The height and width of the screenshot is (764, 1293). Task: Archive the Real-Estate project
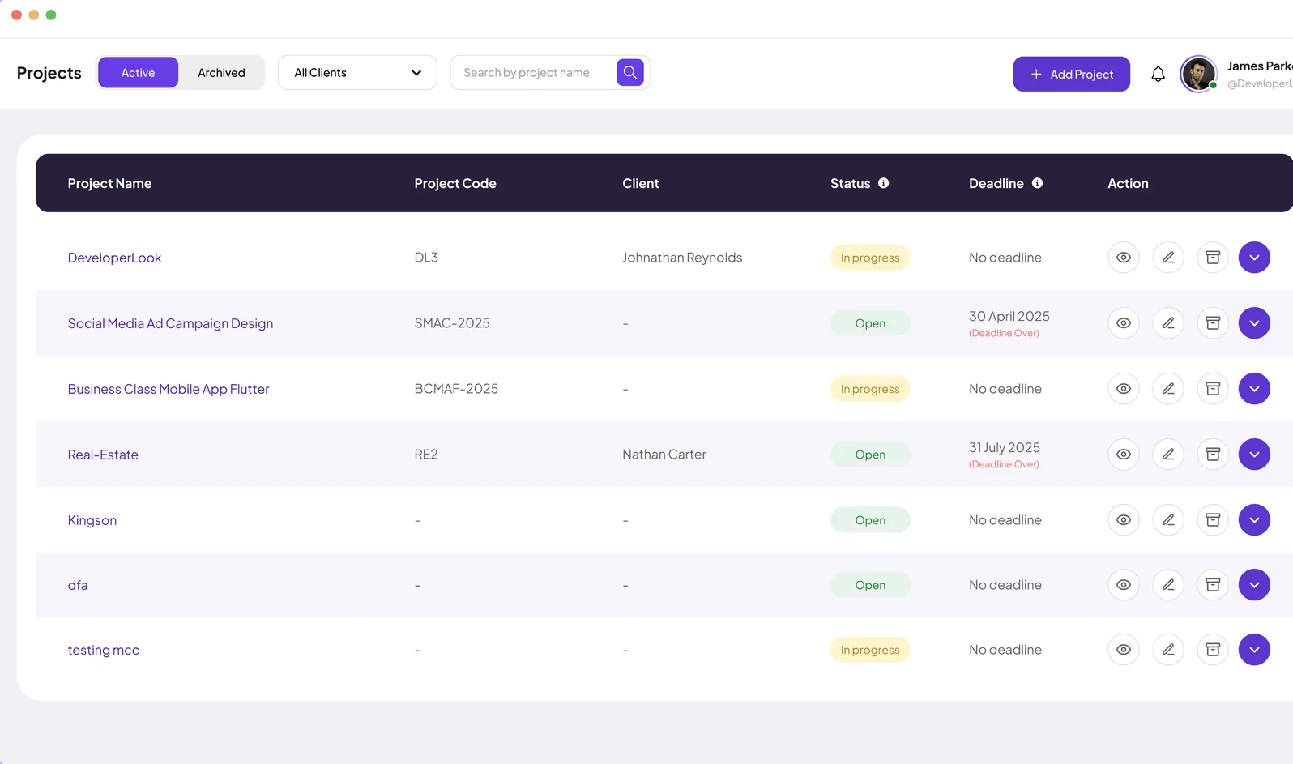click(x=1213, y=455)
